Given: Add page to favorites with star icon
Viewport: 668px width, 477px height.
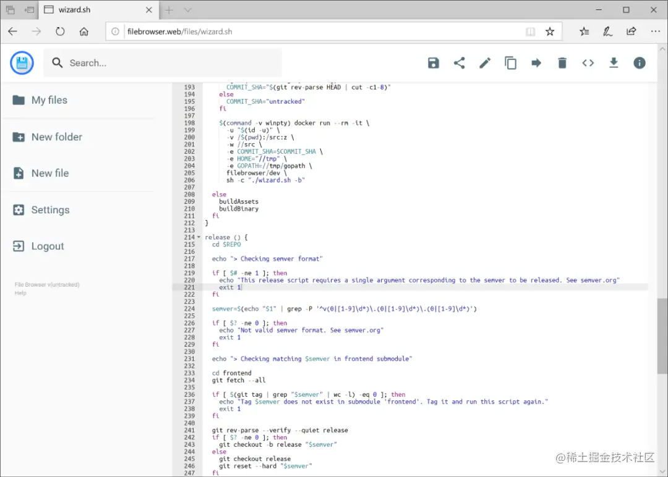Looking at the screenshot, I should coord(550,32).
